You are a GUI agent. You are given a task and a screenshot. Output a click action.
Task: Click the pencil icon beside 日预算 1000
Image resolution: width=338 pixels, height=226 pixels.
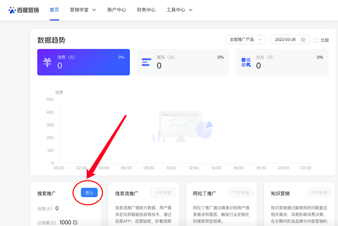coord(75,222)
